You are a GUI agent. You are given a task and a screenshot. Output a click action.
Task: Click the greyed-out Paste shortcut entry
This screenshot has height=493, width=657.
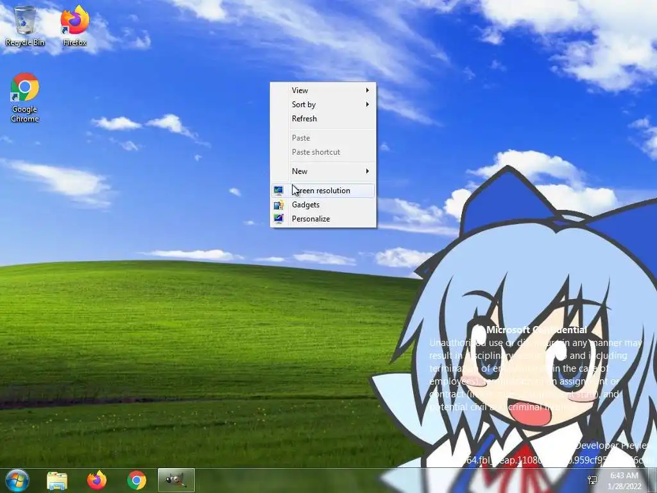pyautogui.click(x=323, y=152)
